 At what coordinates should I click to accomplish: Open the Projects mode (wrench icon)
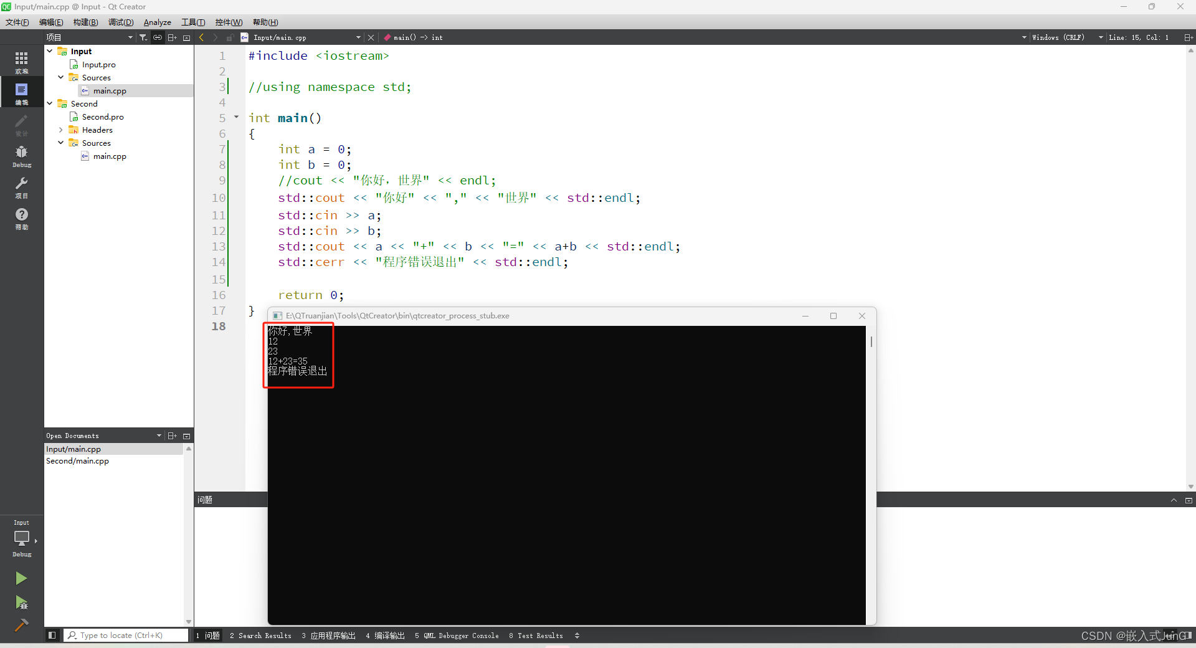tap(22, 186)
